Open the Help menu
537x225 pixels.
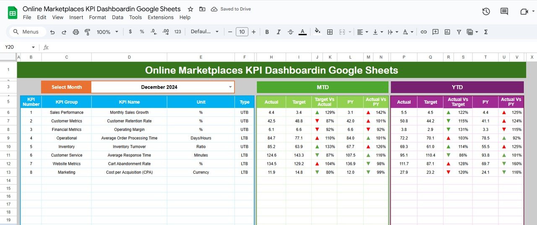185,17
